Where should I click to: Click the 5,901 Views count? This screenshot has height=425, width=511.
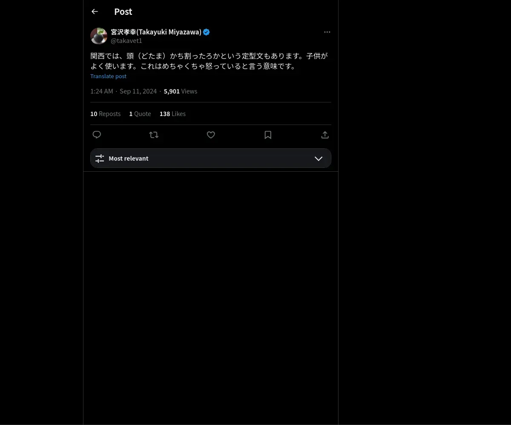[181, 91]
